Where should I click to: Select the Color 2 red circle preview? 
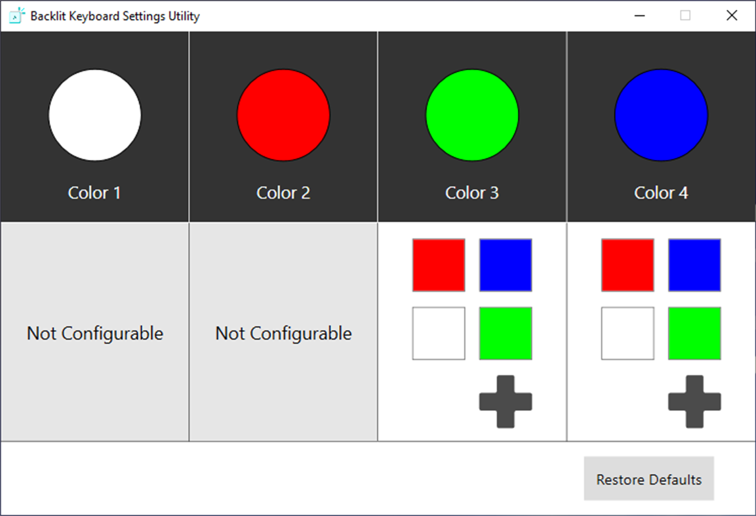point(283,115)
